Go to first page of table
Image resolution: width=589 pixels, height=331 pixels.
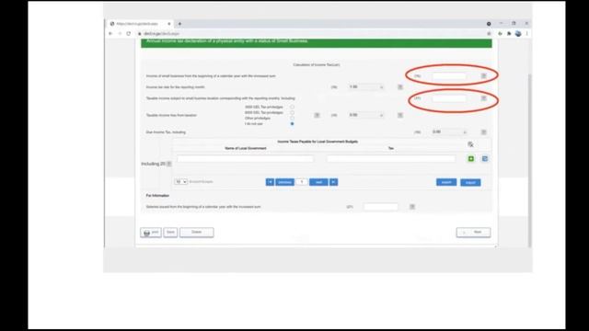point(270,182)
